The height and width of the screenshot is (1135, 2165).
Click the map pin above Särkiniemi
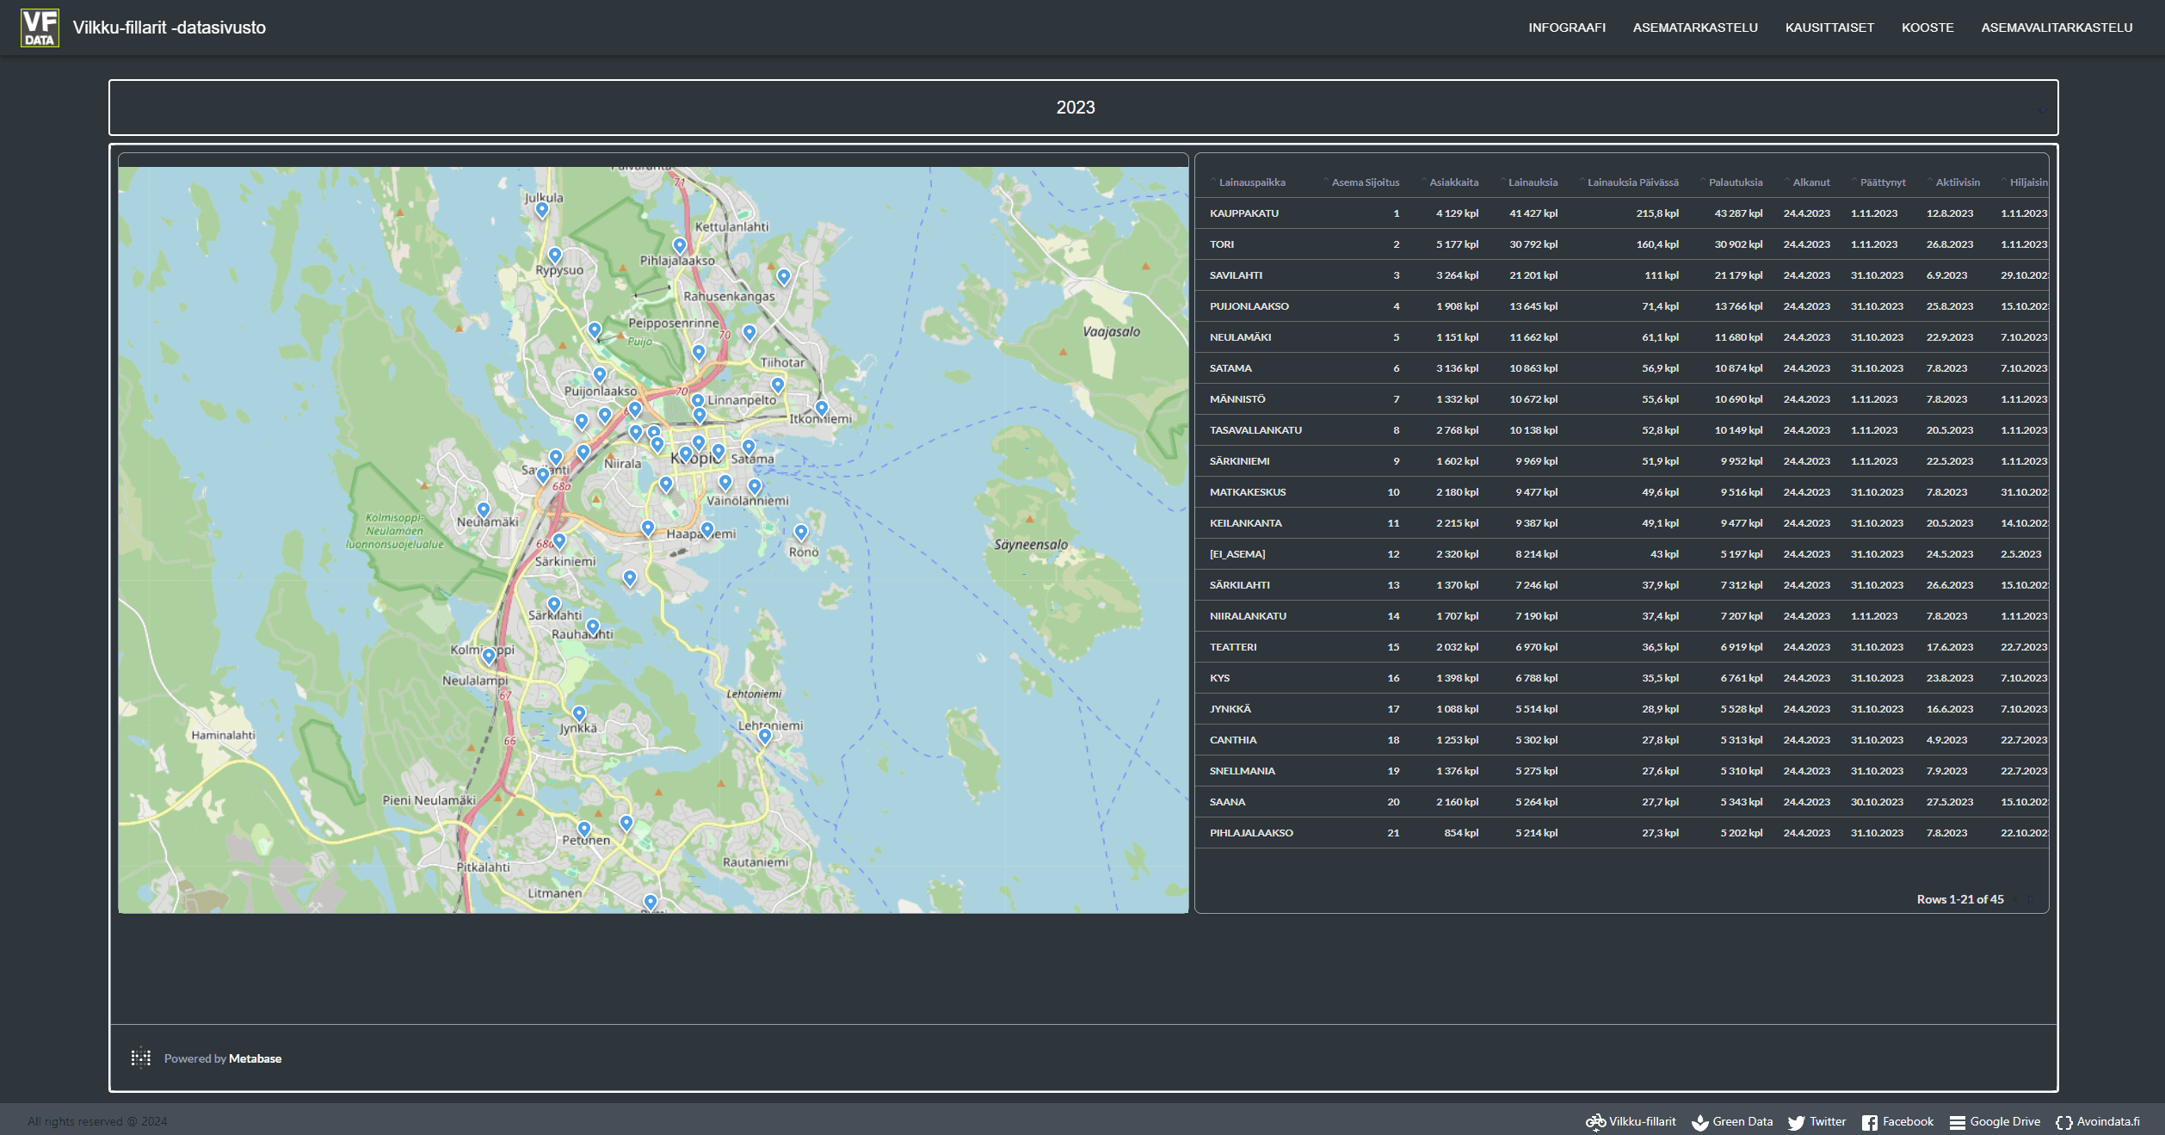(559, 542)
